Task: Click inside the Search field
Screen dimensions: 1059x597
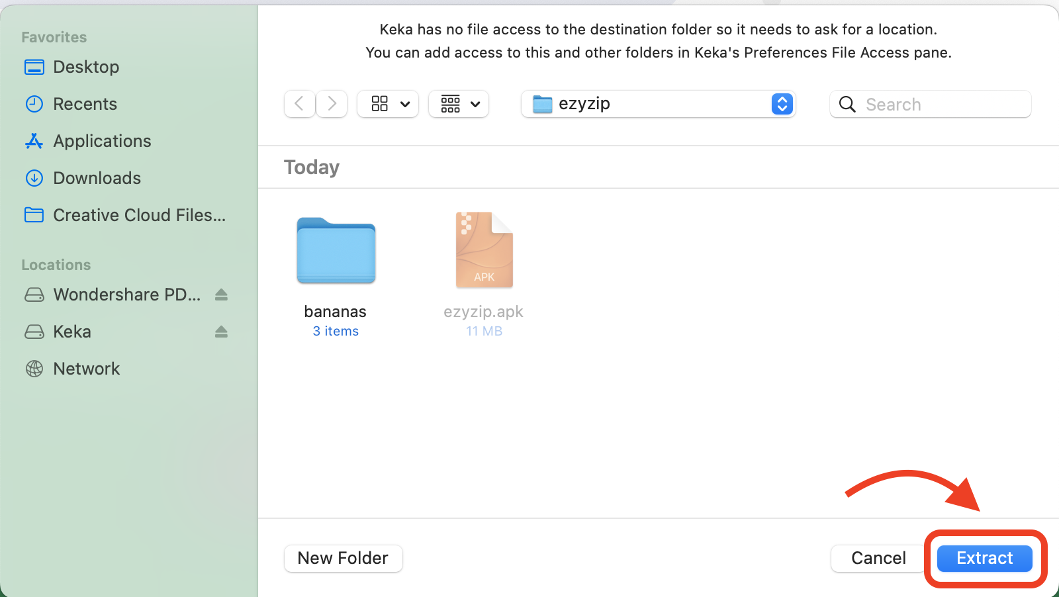Action: coord(927,104)
